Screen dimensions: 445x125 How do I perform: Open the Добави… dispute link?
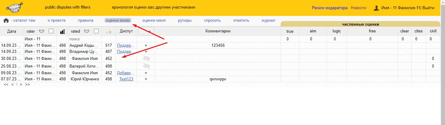(126, 73)
